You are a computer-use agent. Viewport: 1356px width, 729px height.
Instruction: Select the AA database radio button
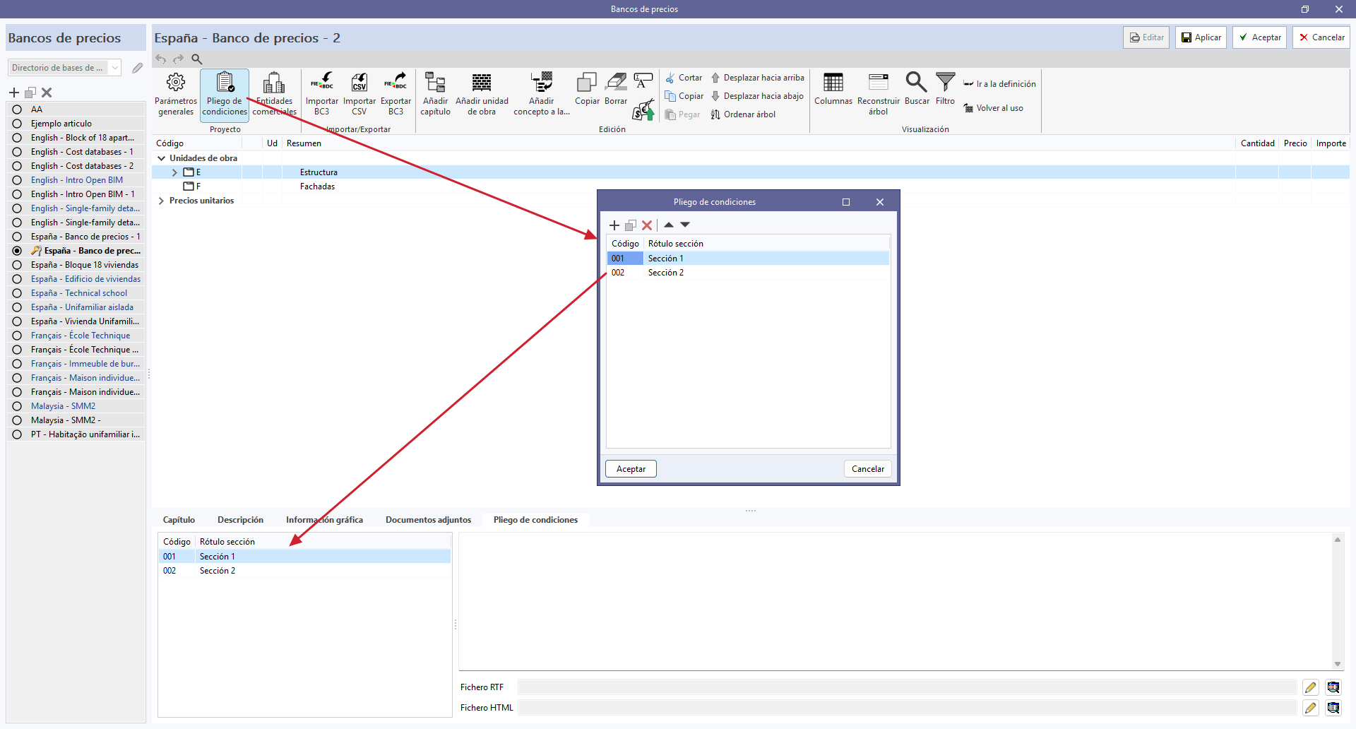[17, 109]
